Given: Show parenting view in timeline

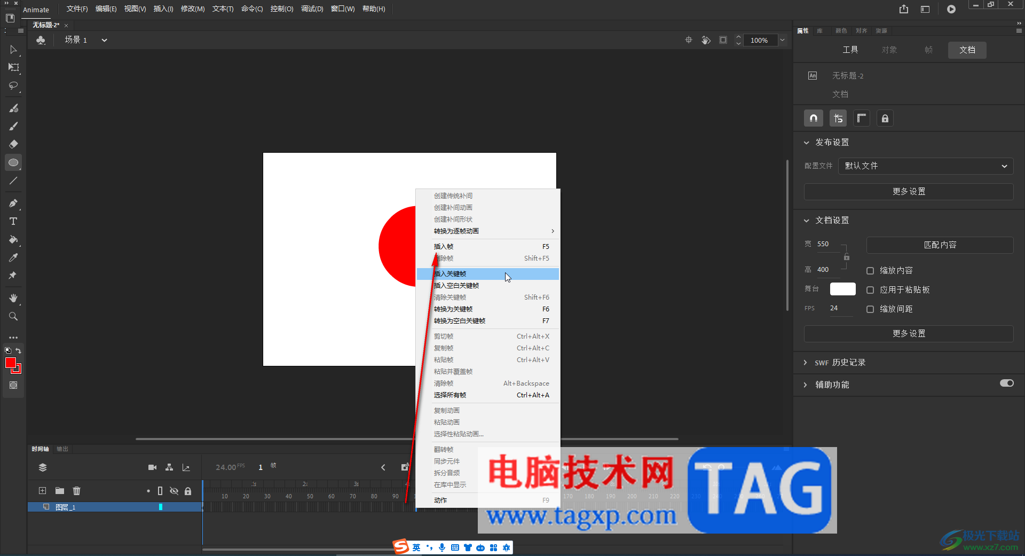Looking at the screenshot, I should pos(169,467).
